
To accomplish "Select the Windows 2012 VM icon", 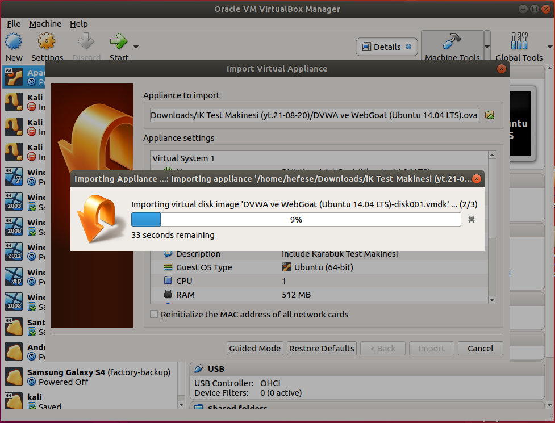I will click(14, 252).
